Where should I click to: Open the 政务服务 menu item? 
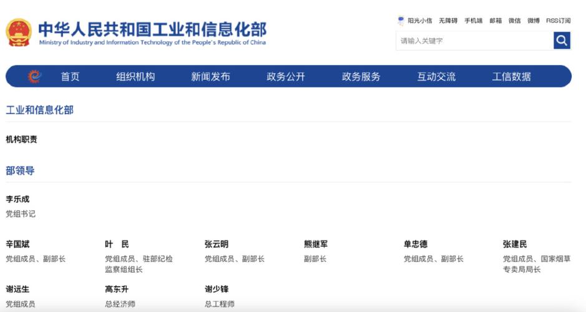pos(361,77)
